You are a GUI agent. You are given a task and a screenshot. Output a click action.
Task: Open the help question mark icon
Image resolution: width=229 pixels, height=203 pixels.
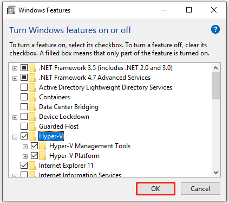(x=215, y=29)
